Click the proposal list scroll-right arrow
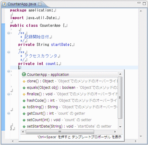Viewport: 148px width, 145px height. 115,132
